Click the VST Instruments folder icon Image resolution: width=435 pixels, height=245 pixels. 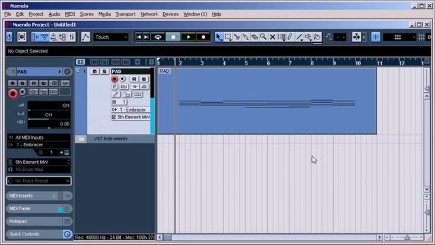(82, 139)
